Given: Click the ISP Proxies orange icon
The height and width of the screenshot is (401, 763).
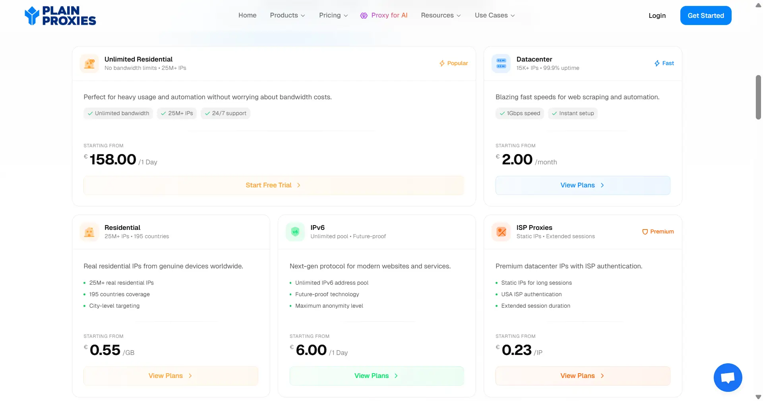Looking at the screenshot, I should (x=501, y=232).
